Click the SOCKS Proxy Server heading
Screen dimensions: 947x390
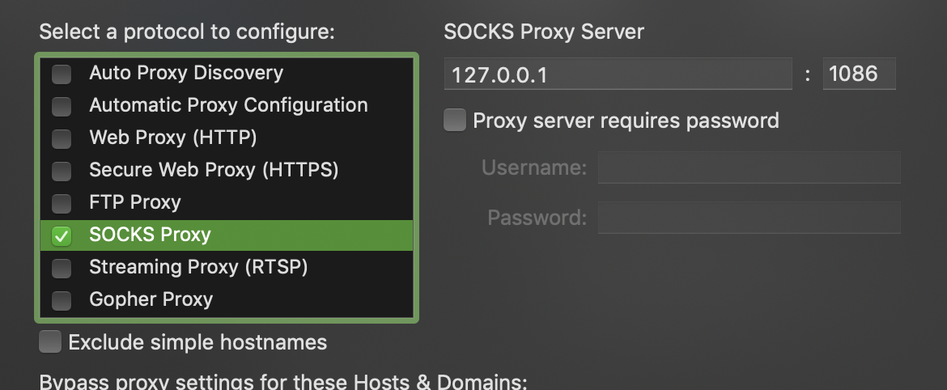click(544, 32)
